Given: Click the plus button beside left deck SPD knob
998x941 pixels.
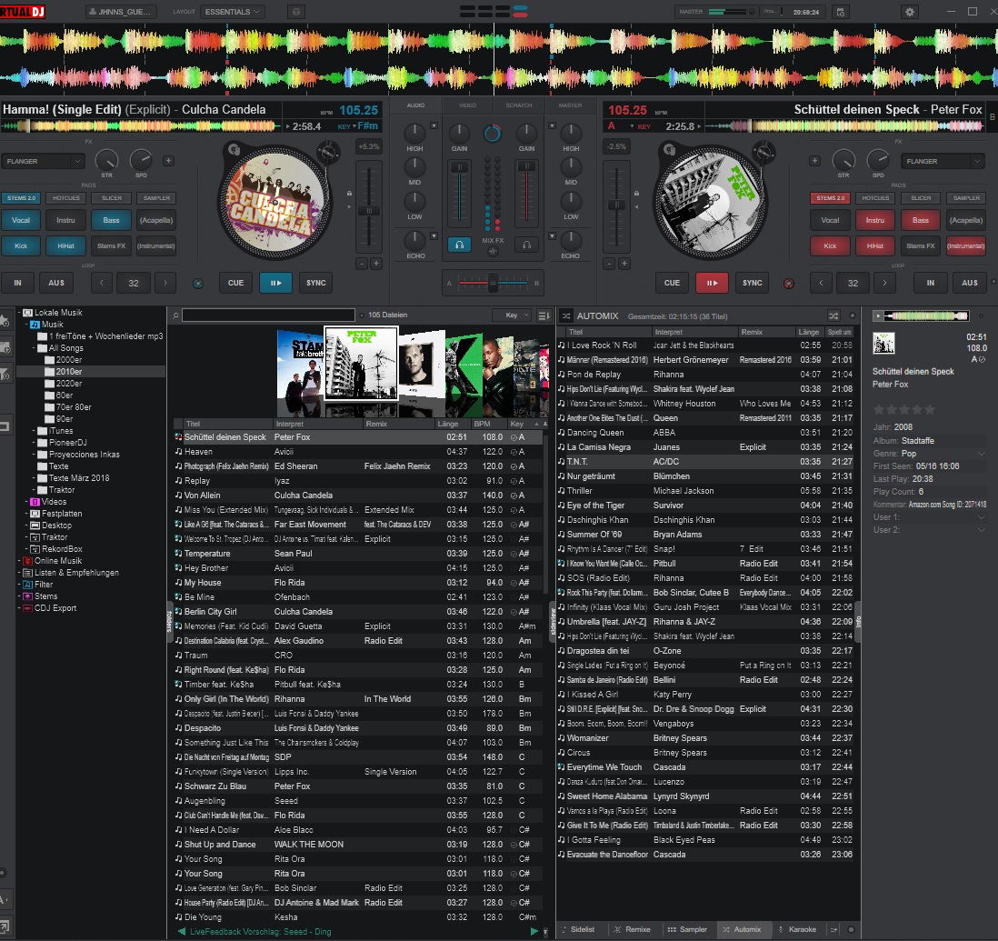Looking at the screenshot, I should [x=169, y=161].
